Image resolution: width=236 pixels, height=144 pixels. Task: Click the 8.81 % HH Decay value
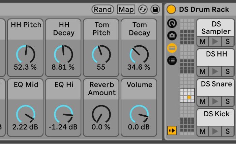(63, 67)
